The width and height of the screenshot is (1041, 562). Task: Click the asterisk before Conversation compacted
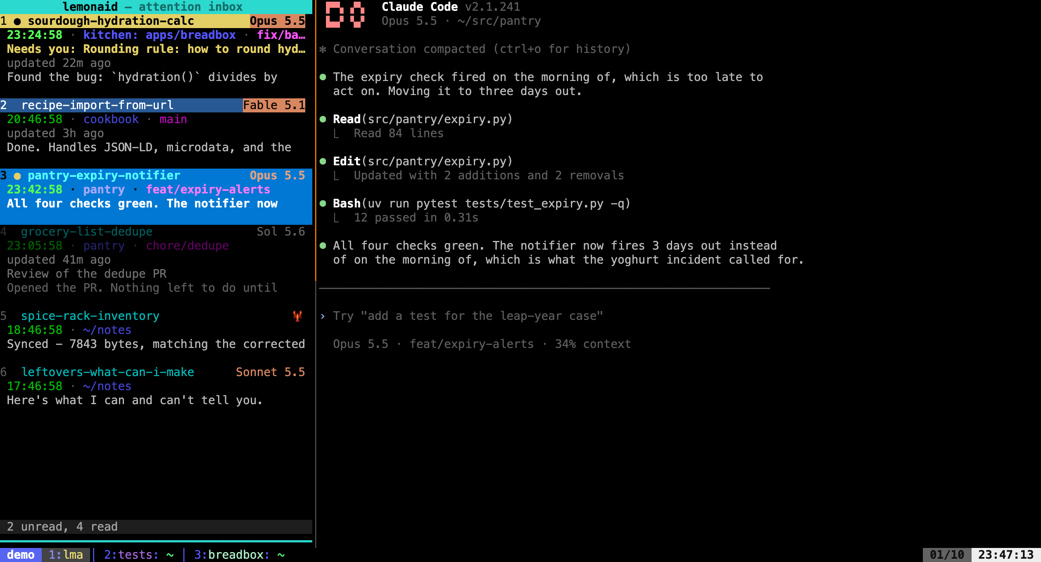coord(323,49)
